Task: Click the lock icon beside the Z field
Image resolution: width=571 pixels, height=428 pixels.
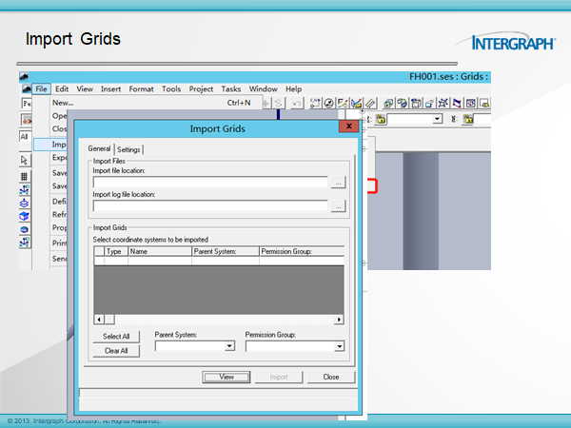Action: (x=381, y=119)
